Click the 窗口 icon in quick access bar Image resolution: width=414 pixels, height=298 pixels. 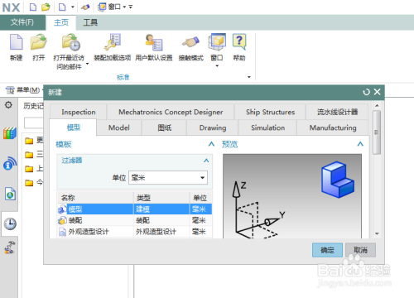(102, 7)
